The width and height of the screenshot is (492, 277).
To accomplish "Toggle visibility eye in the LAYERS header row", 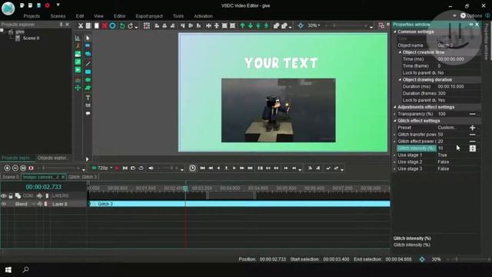I will pyautogui.click(x=3, y=196).
